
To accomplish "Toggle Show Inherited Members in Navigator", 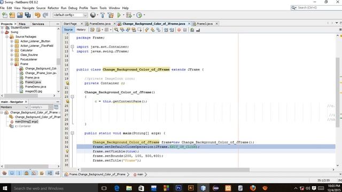I will click(x=4, y=173).
